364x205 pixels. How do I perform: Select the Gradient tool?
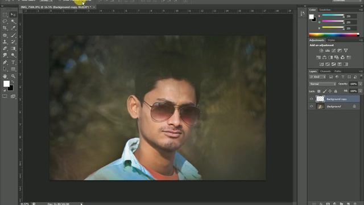(13, 48)
